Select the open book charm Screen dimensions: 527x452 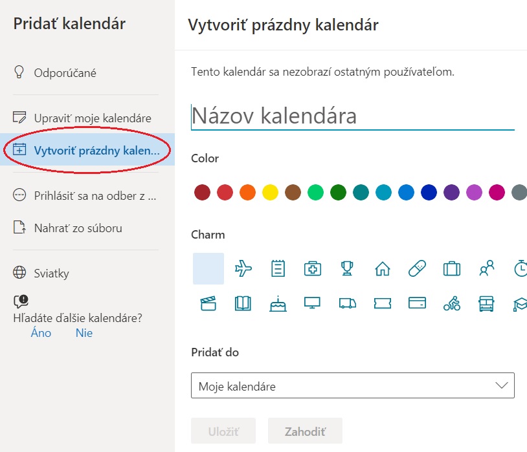pos(243,303)
